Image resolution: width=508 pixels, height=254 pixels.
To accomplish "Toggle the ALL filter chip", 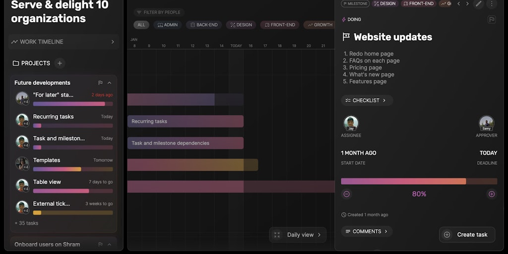I will coord(141,25).
